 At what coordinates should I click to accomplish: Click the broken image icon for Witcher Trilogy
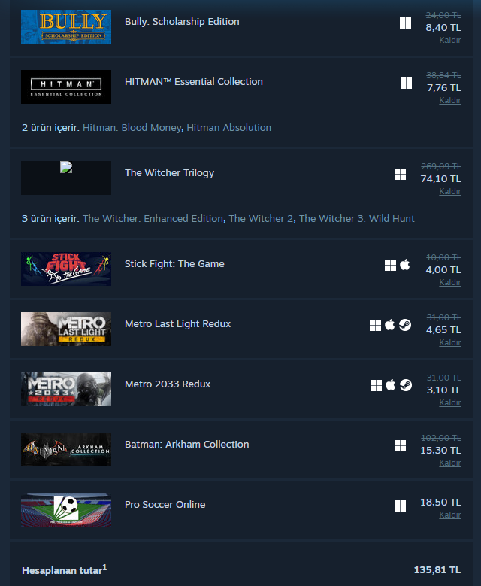[x=66, y=167]
